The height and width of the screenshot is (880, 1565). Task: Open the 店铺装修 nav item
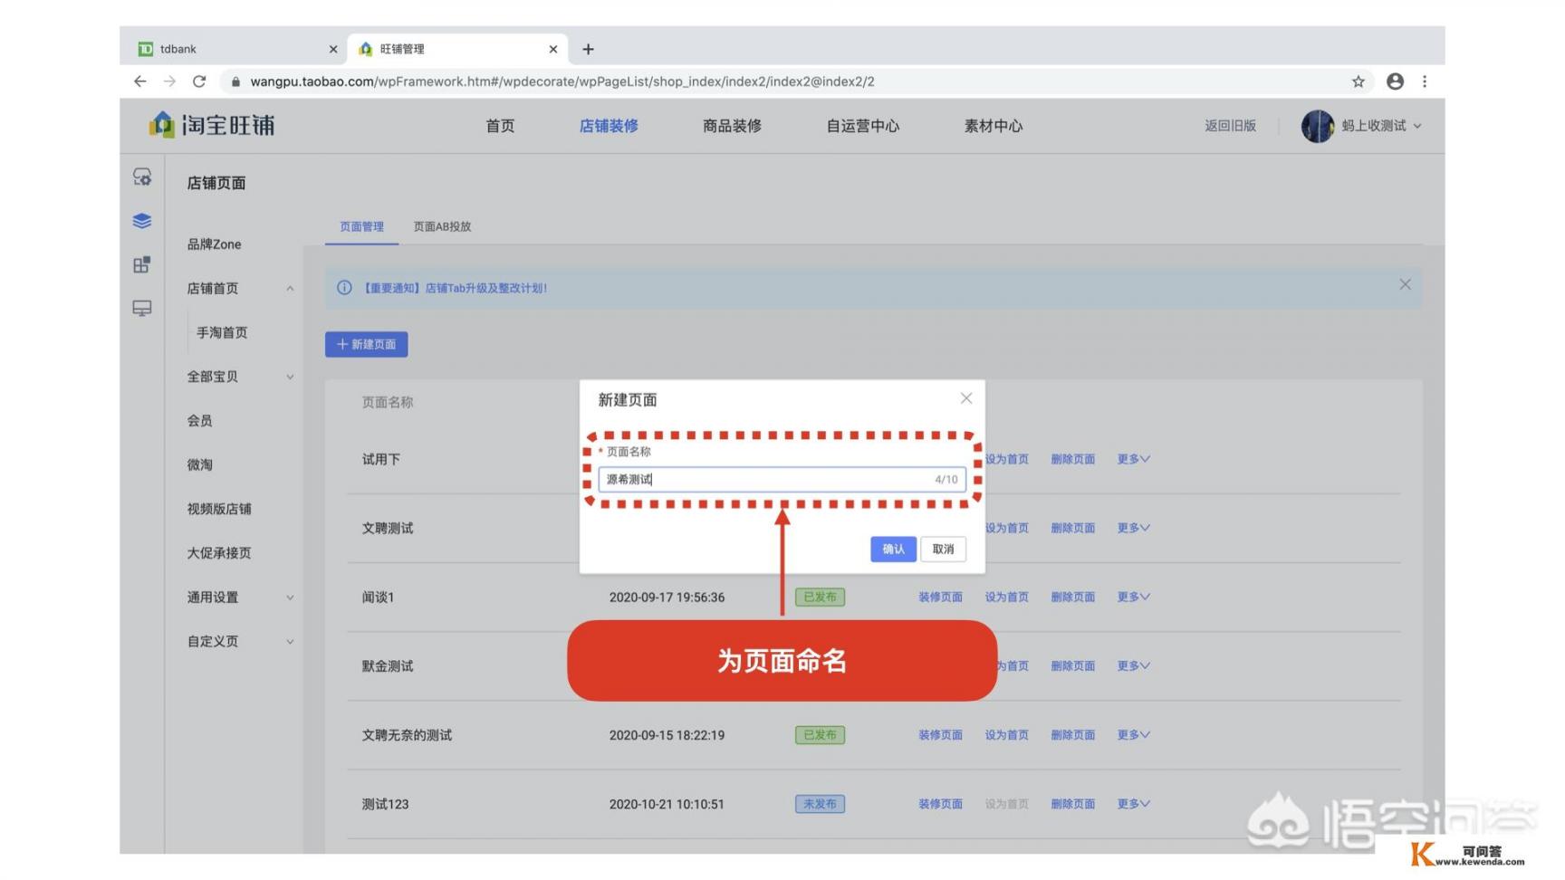click(609, 126)
